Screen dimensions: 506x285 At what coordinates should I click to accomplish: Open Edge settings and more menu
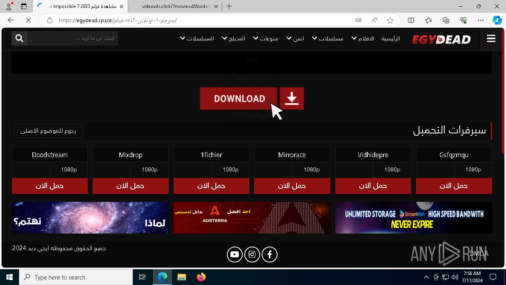[x=481, y=20]
